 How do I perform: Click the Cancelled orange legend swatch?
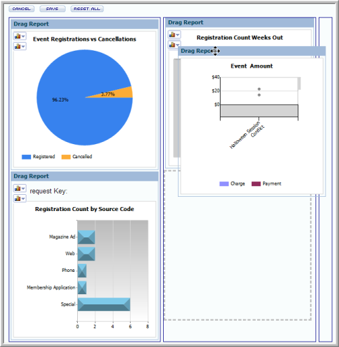(66, 157)
